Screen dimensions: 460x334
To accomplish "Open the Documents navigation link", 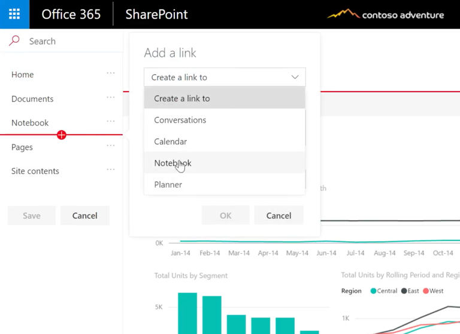I will tap(32, 99).
